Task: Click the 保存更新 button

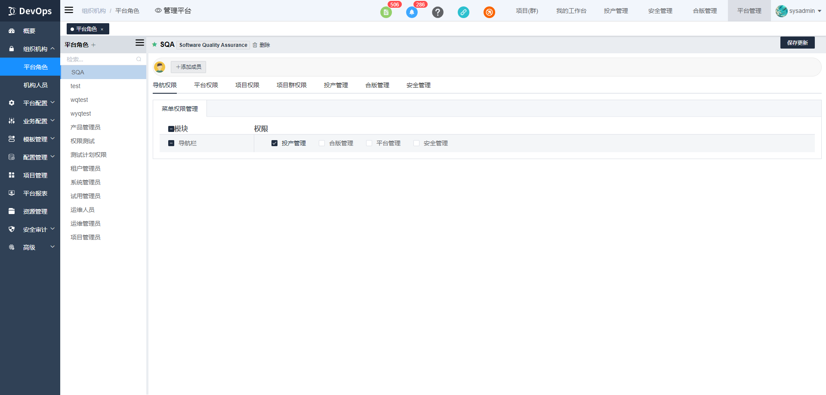Action: 797,43
